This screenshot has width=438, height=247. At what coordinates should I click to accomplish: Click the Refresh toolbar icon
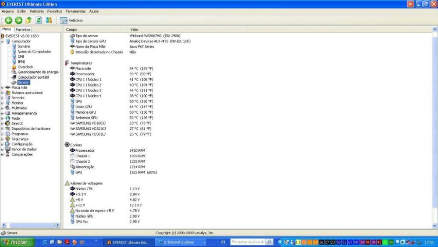[39, 20]
